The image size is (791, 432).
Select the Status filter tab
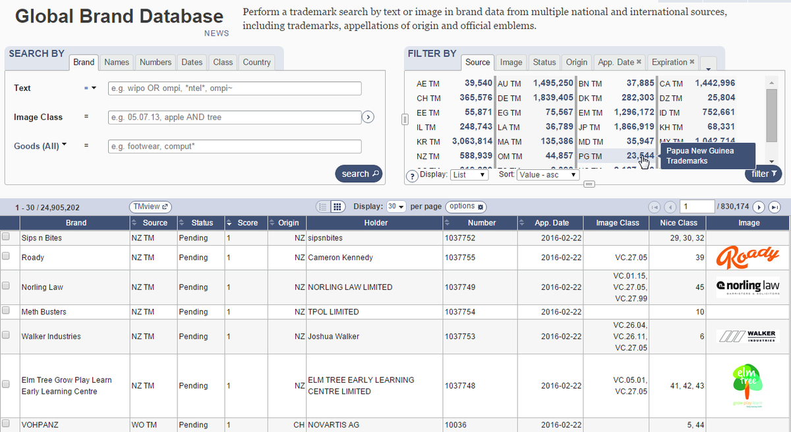544,62
